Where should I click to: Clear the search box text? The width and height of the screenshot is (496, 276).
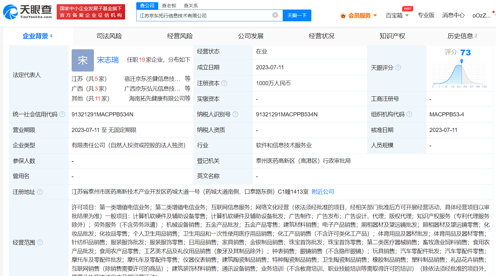point(275,15)
